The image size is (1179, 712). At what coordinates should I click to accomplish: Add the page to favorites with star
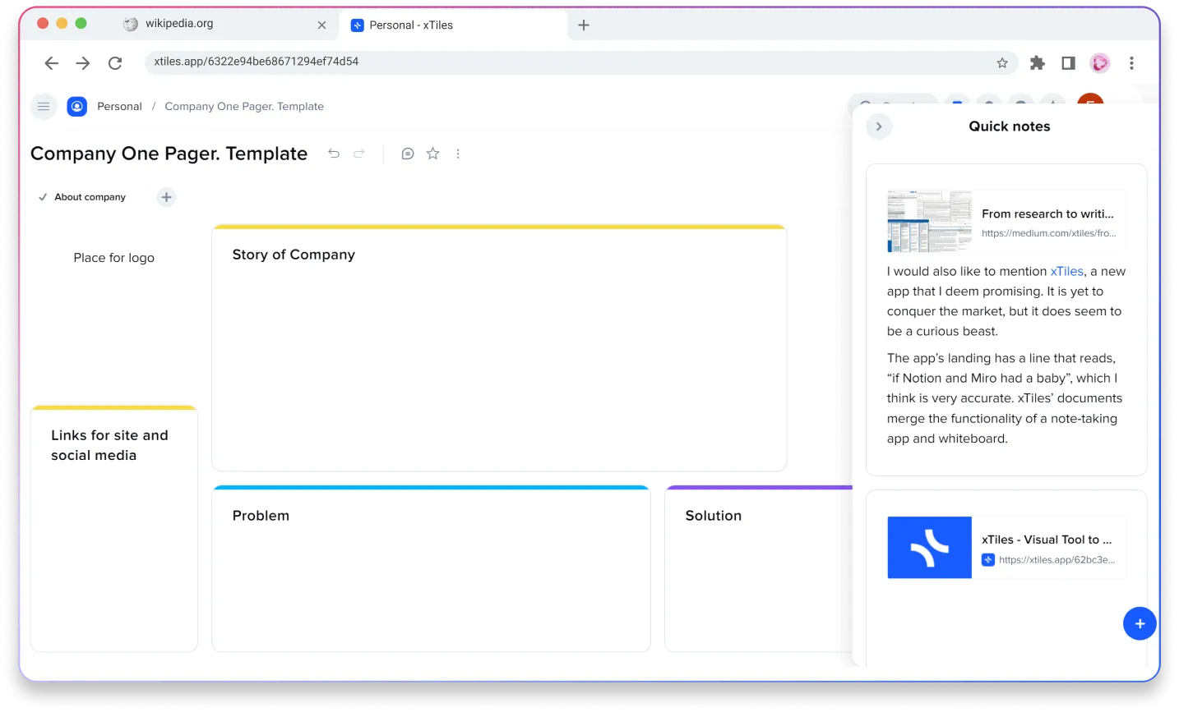(x=433, y=154)
